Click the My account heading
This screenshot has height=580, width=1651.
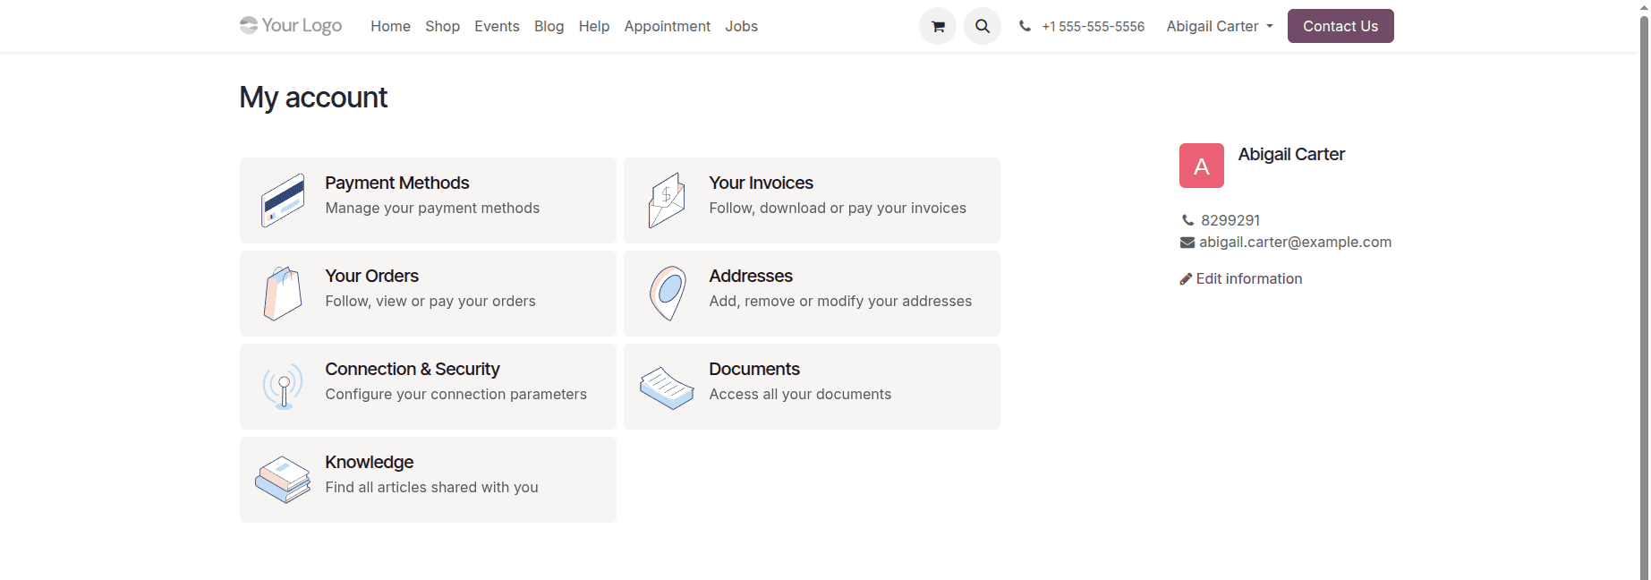click(313, 97)
